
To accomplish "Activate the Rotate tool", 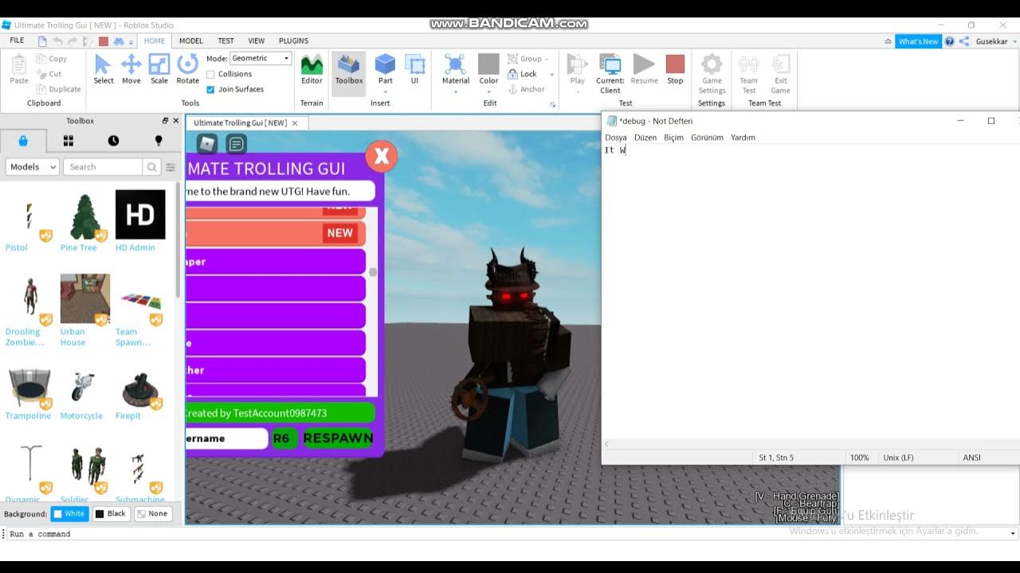I will pyautogui.click(x=187, y=69).
